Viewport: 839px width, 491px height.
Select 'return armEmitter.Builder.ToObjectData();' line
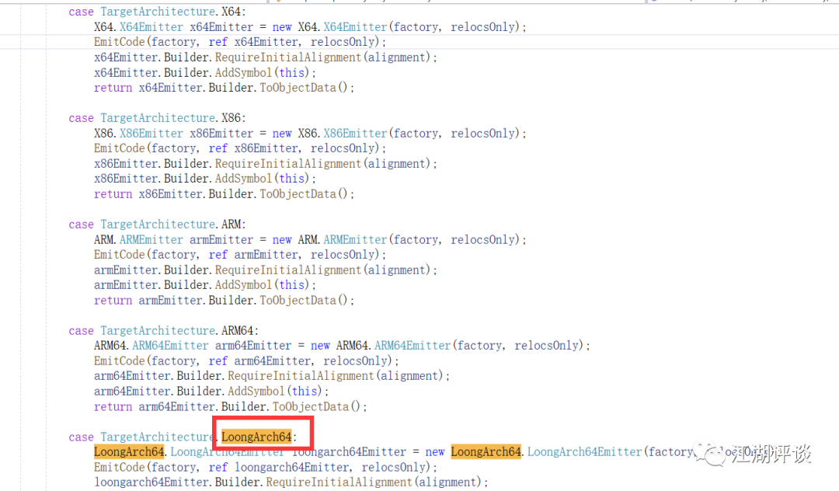(x=225, y=301)
